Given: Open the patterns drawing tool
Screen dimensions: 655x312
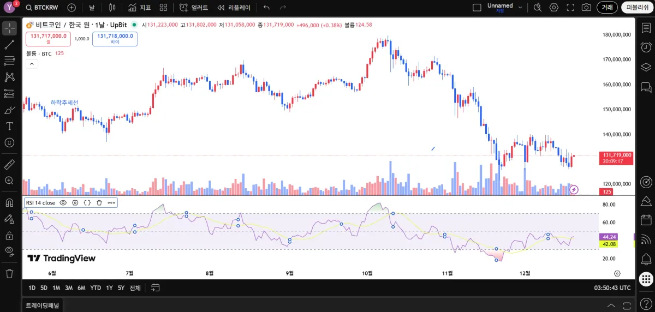Looking at the screenshot, I should (x=9, y=77).
